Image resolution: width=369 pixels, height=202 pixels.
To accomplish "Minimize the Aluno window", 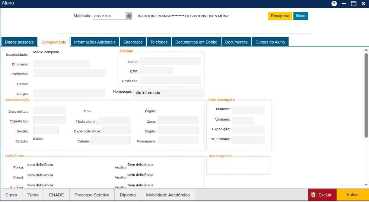I will (x=344, y=4).
